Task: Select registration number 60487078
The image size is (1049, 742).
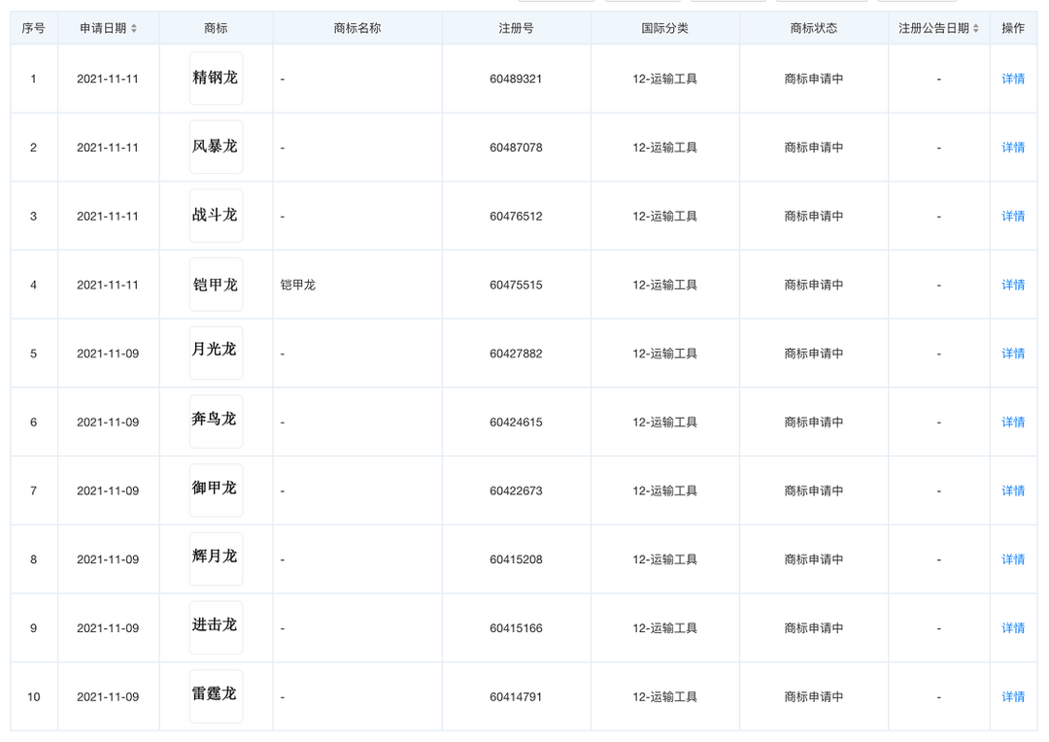Action: (516, 148)
